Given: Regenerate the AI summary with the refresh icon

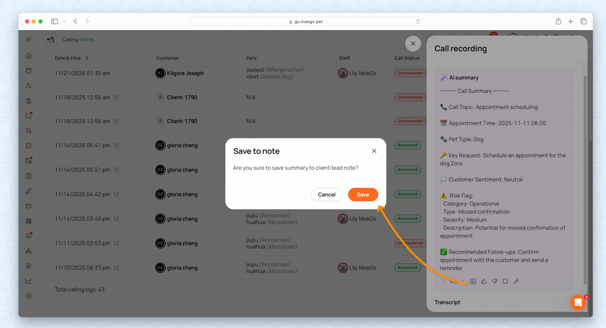Looking at the screenshot, I should click(505, 281).
